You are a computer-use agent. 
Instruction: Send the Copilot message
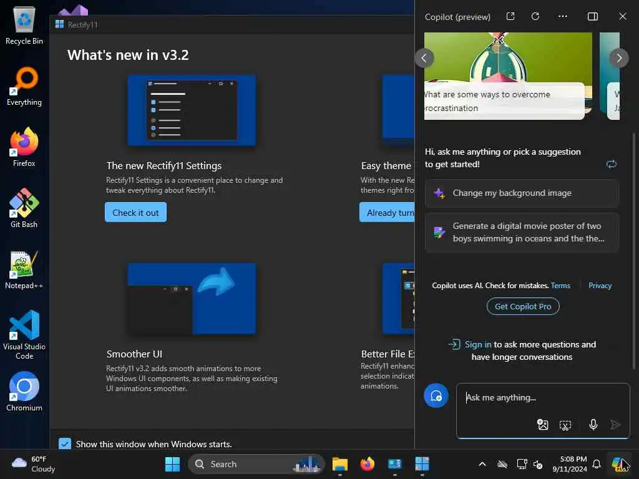pyautogui.click(x=615, y=425)
